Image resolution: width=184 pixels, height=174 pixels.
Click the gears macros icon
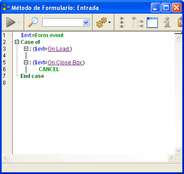click(102, 22)
